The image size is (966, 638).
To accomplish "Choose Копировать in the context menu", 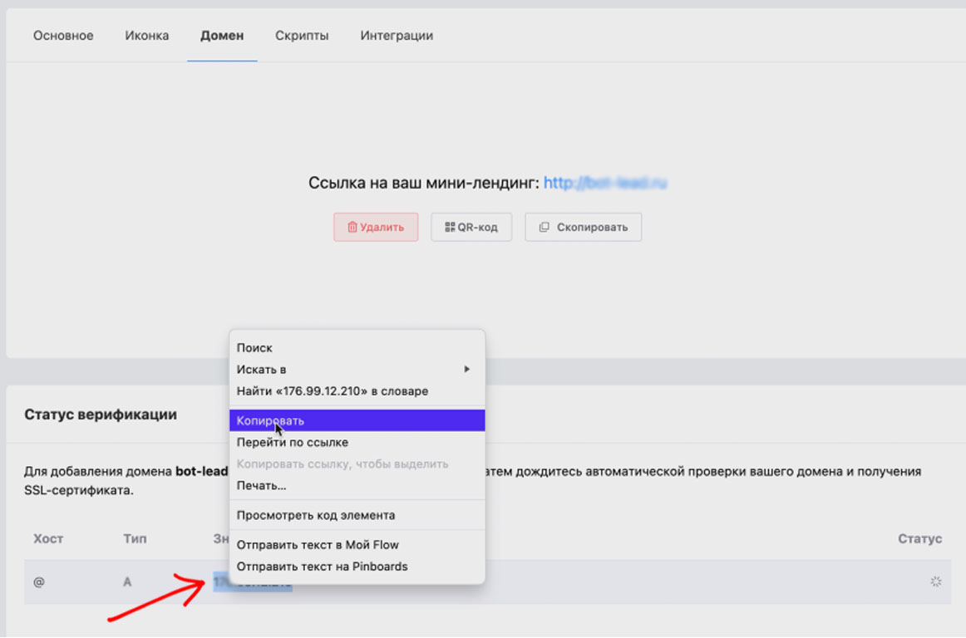I will tap(357, 420).
